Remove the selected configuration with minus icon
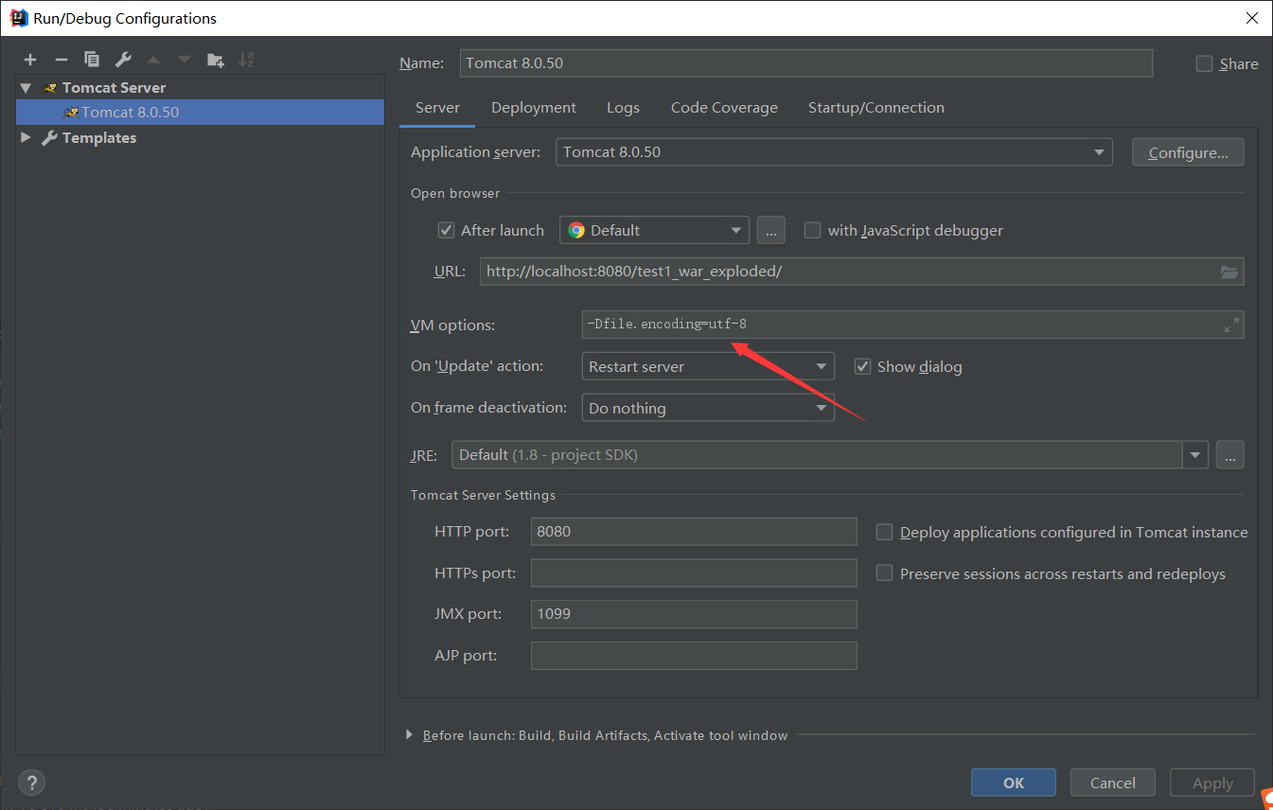This screenshot has width=1273, height=810. pos(61,60)
